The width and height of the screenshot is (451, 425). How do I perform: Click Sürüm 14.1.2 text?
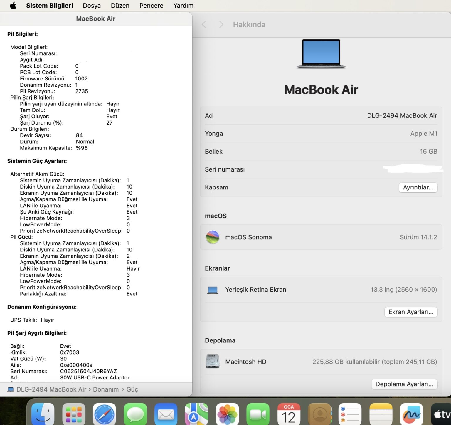[x=418, y=237]
